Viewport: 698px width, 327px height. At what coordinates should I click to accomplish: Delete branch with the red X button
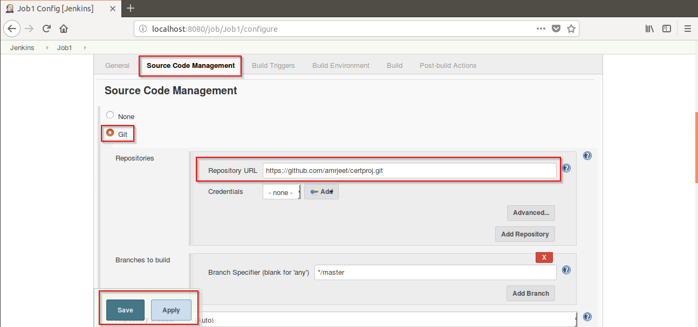pos(544,258)
